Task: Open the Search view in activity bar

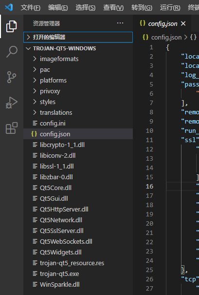Action: [x=12, y=52]
